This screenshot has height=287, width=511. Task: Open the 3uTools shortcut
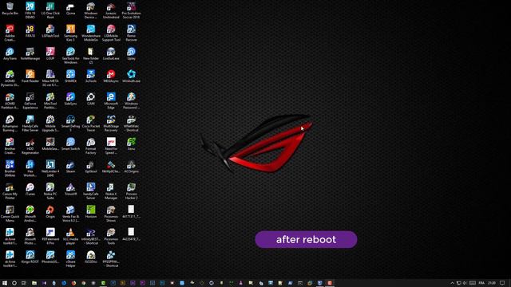pyautogui.click(x=91, y=77)
